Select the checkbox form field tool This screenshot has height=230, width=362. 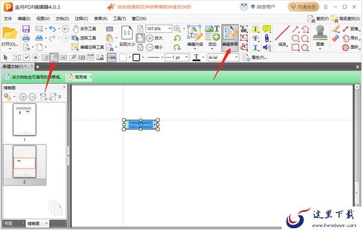tap(27, 57)
